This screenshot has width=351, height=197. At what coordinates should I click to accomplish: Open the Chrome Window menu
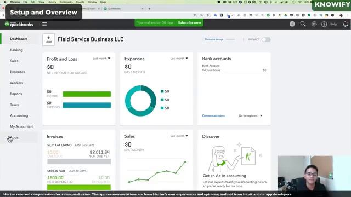click(92, 2)
